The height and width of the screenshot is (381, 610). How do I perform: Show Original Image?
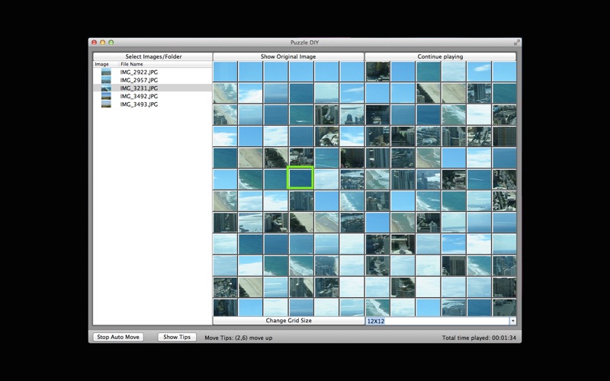pos(288,56)
